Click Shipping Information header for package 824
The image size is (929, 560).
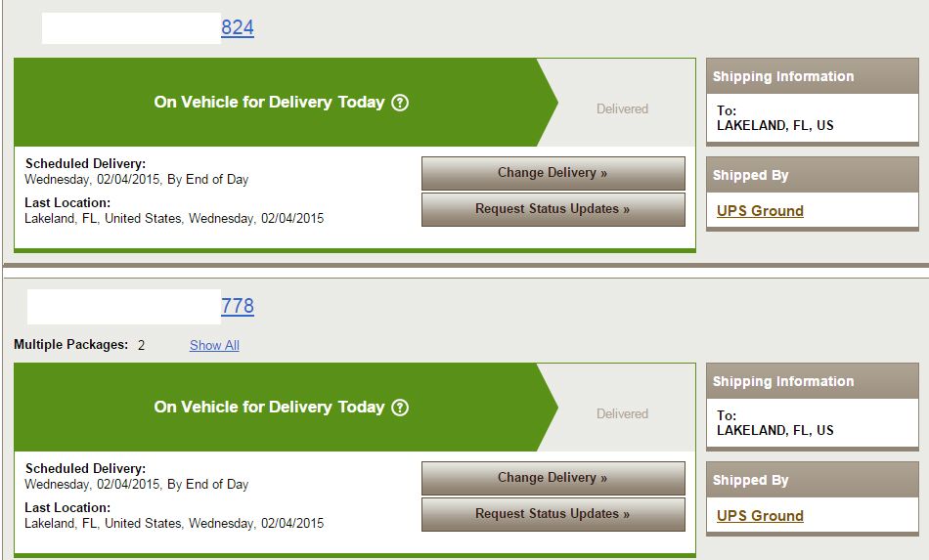[813, 76]
